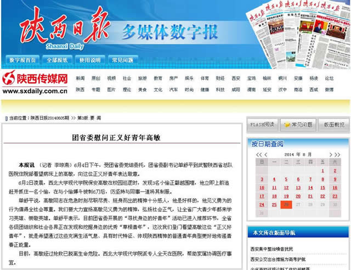Screen dimensions: 351x270
Task: Open 原创 navigation link
Action: click(x=96, y=78)
